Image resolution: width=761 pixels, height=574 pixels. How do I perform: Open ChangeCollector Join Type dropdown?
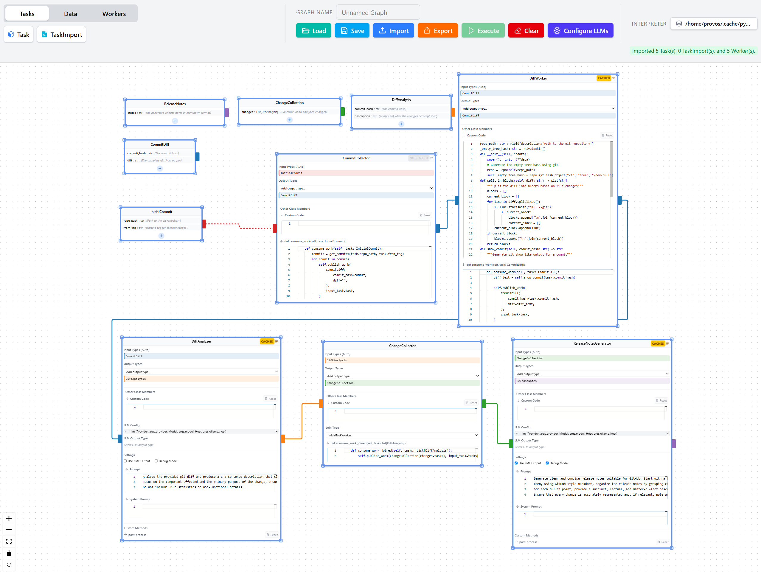pyautogui.click(x=403, y=436)
